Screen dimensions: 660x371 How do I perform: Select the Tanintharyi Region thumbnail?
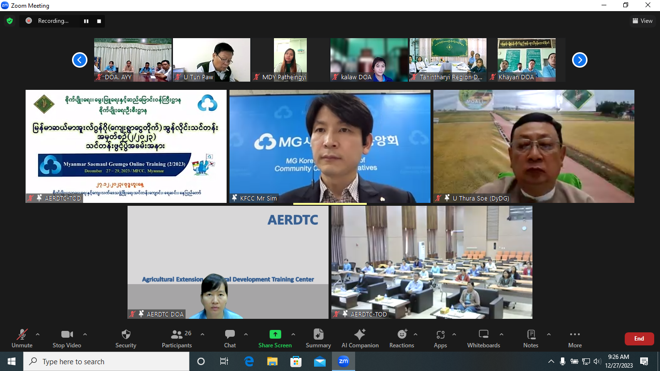[x=448, y=60]
